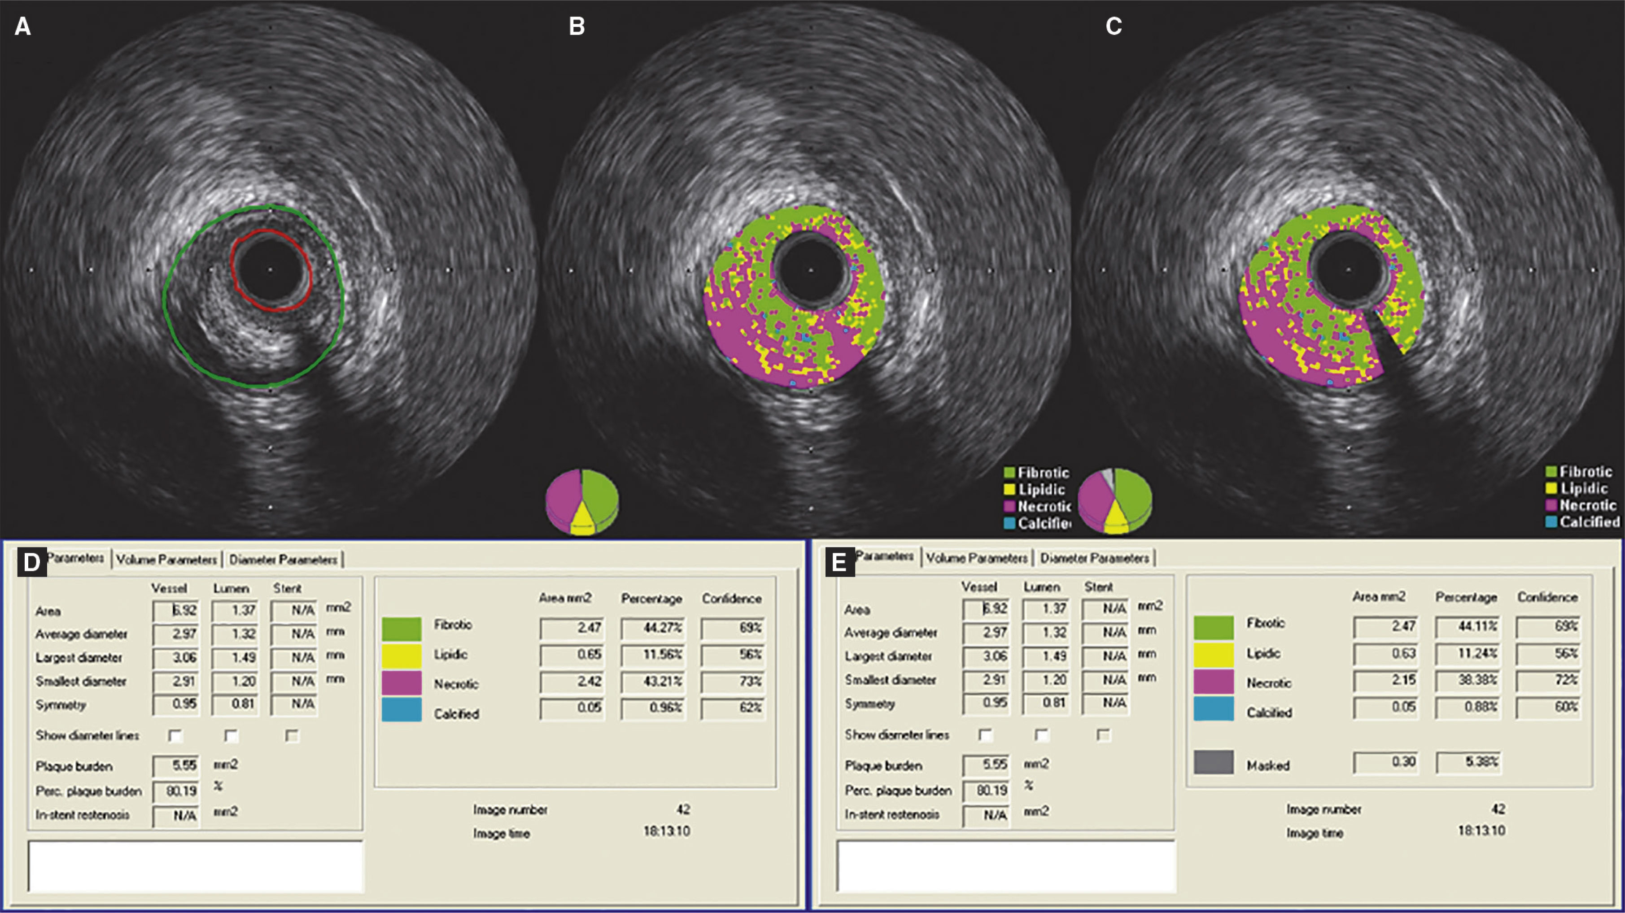Switch to Diameter Parameters tab in panel D

(x=283, y=559)
